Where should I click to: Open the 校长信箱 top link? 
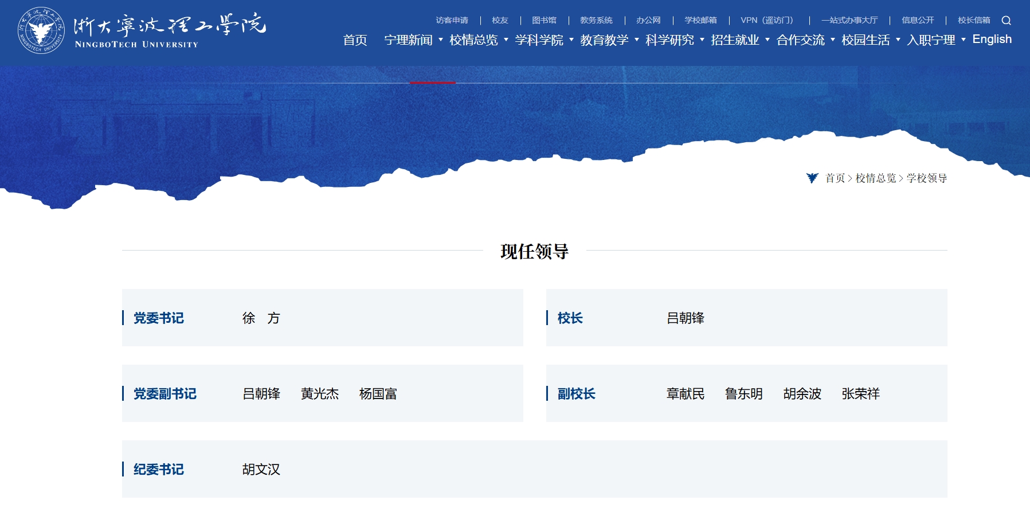974,21
